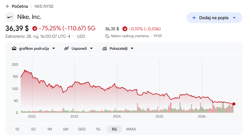Click the back arrow next to Početna
Viewport: 248px width, 137px height.
tap(7, 6)
